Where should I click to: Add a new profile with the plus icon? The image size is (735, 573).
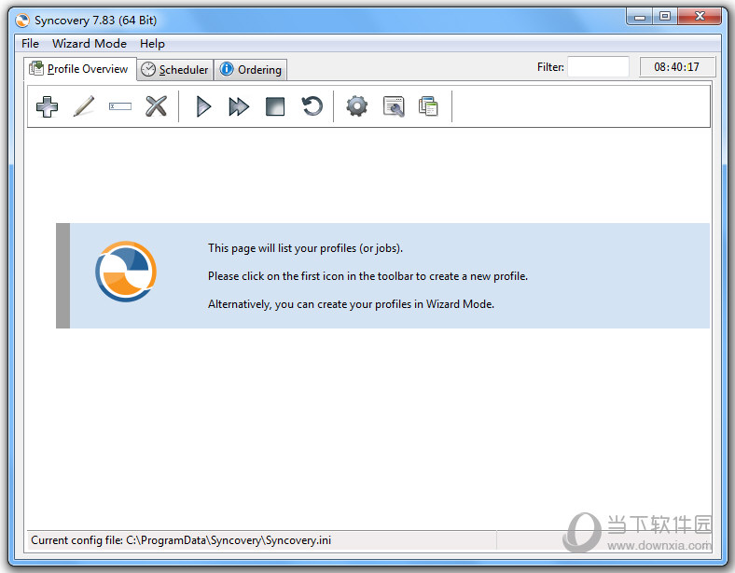click(47, 106)
